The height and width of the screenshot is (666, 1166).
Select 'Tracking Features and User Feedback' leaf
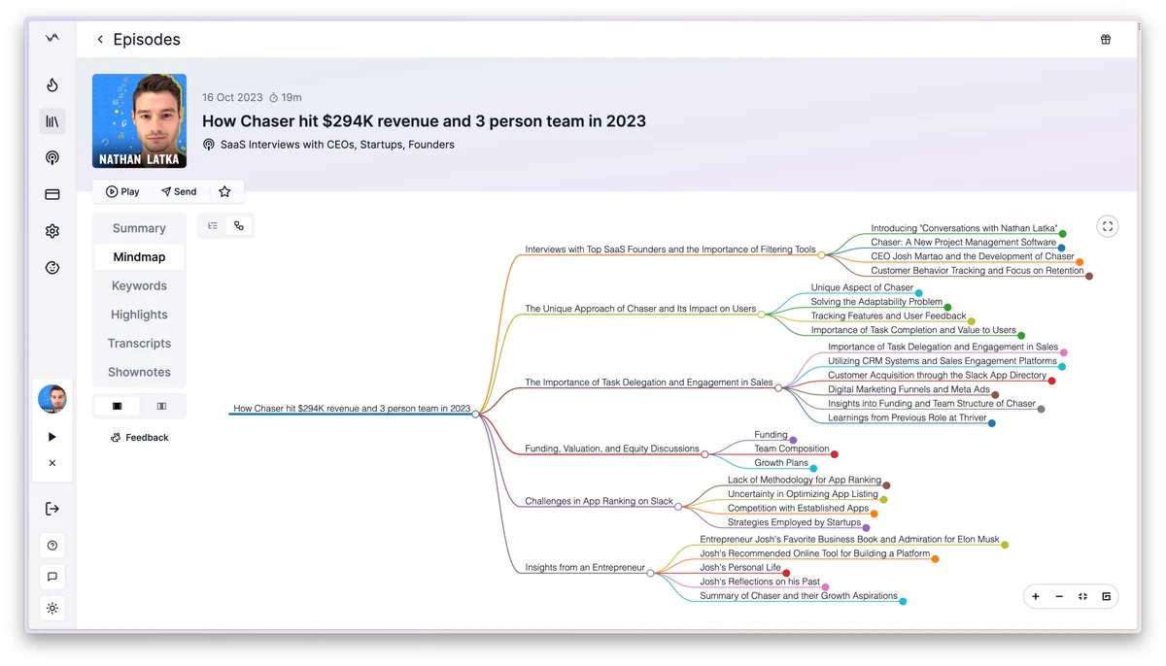(888, 316)
